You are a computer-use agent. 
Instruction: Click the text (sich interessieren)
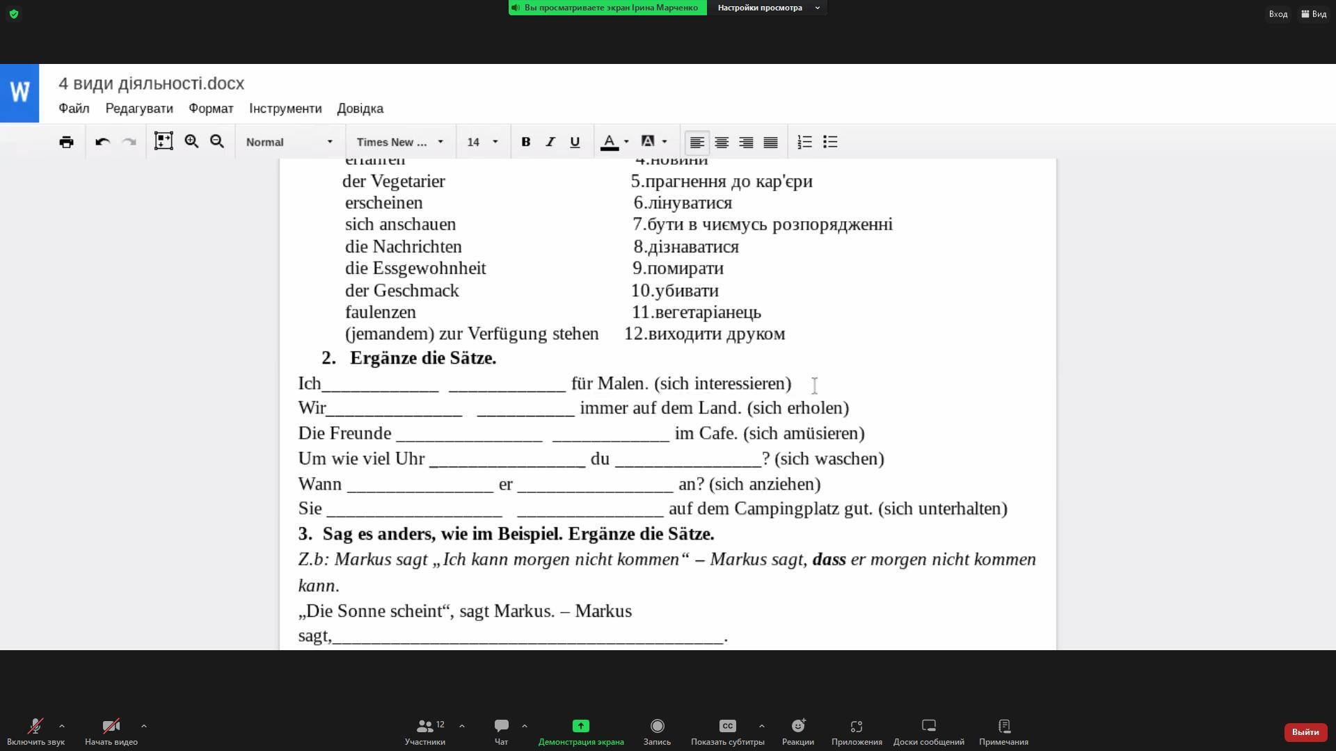click(x=722, y=384)
